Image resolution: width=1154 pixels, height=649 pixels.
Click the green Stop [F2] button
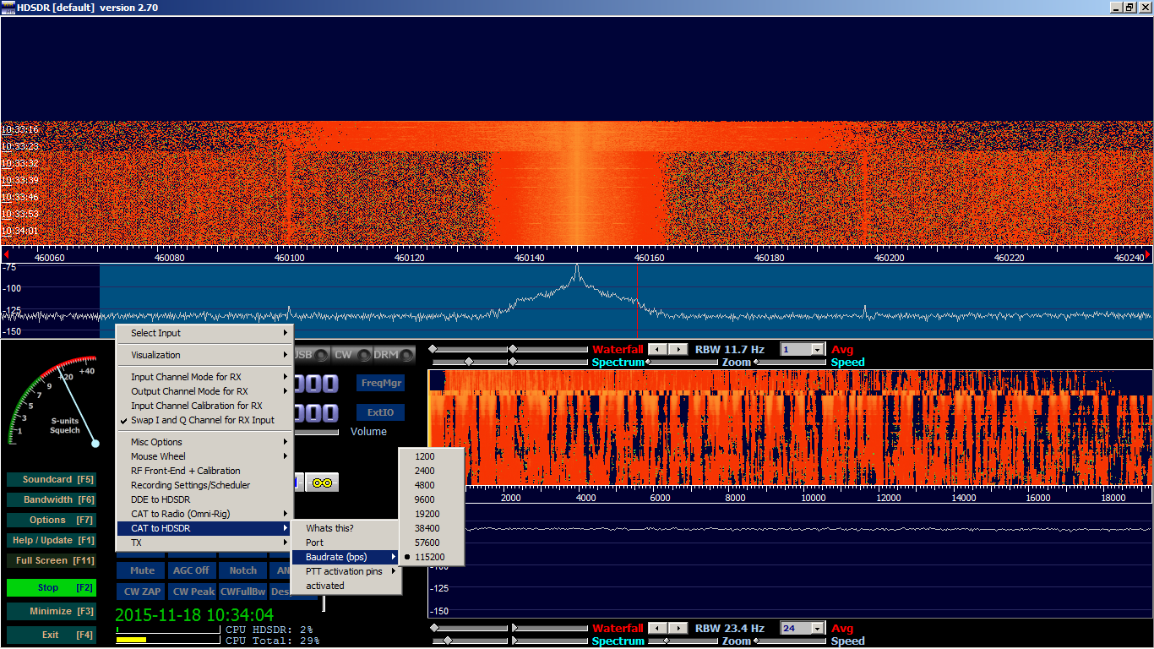click(x=51, y=587)
